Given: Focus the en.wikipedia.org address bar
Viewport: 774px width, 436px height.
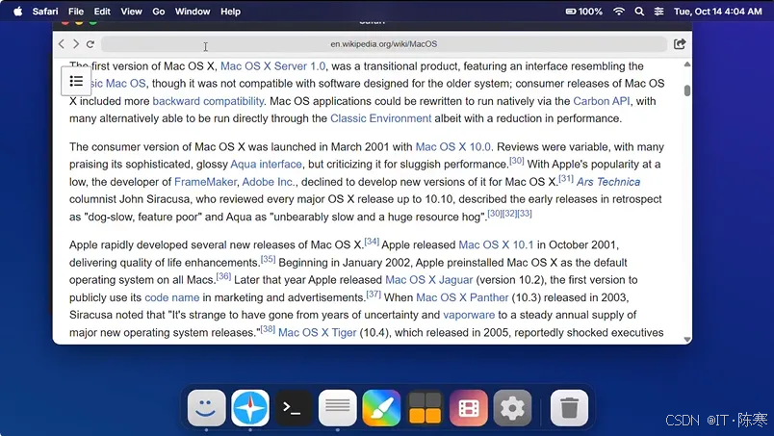Looking at the screenshot, I should coord(384,44).
